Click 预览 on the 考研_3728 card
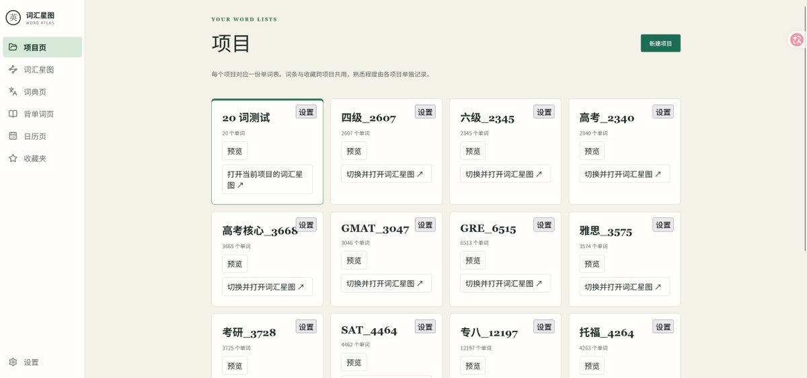Viewport: 807px width, 378px height. (x=235, y=366)
